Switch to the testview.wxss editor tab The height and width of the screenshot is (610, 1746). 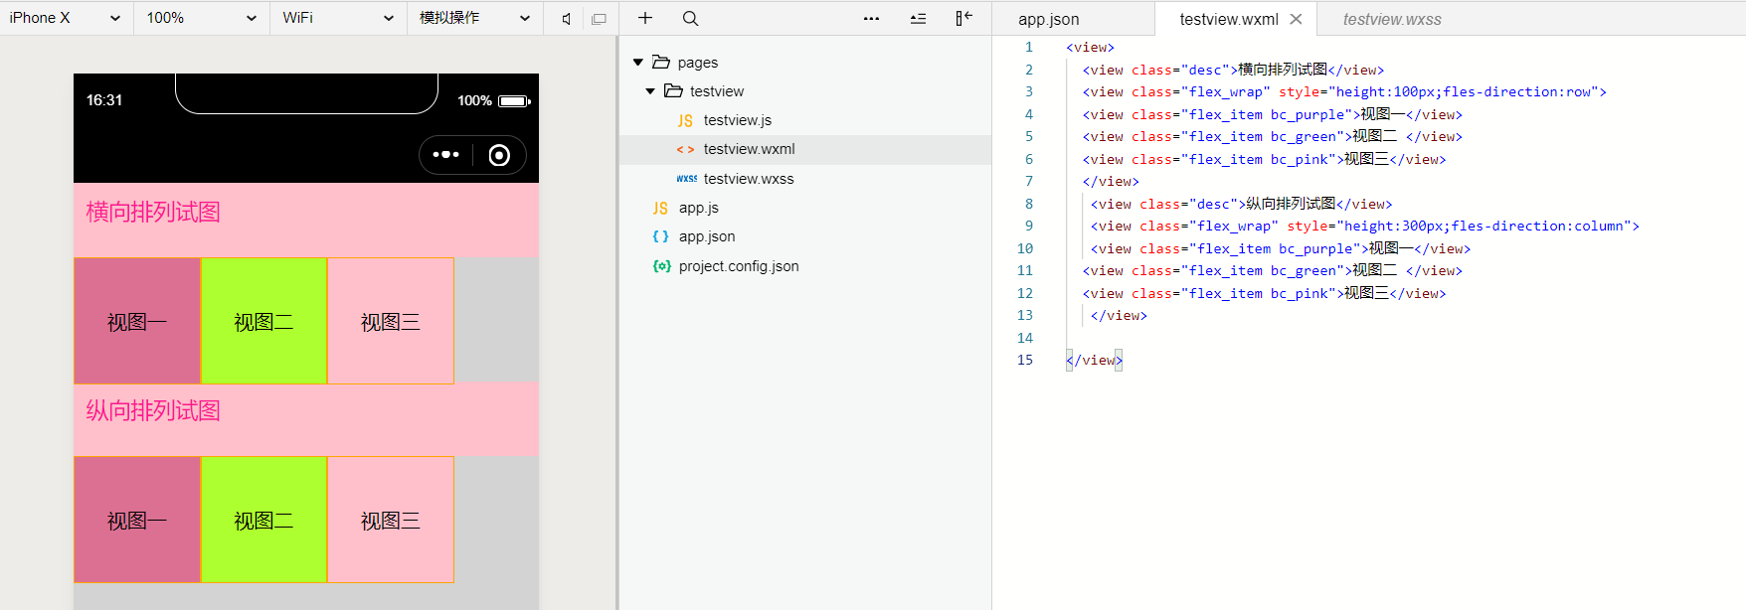pyautogui.click(x=1392, y=19)
